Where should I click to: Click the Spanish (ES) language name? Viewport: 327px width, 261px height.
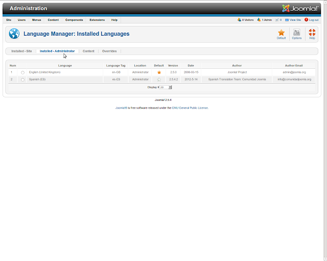[x=37, y=80]
